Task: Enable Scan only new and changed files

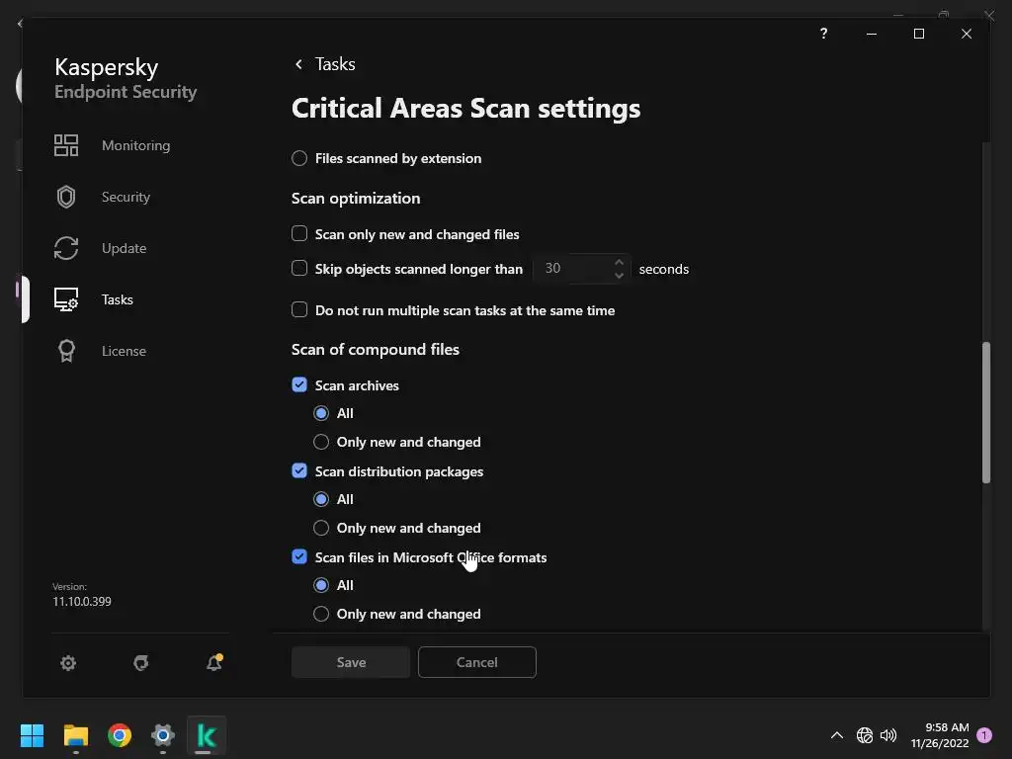Action: [299, 234]
